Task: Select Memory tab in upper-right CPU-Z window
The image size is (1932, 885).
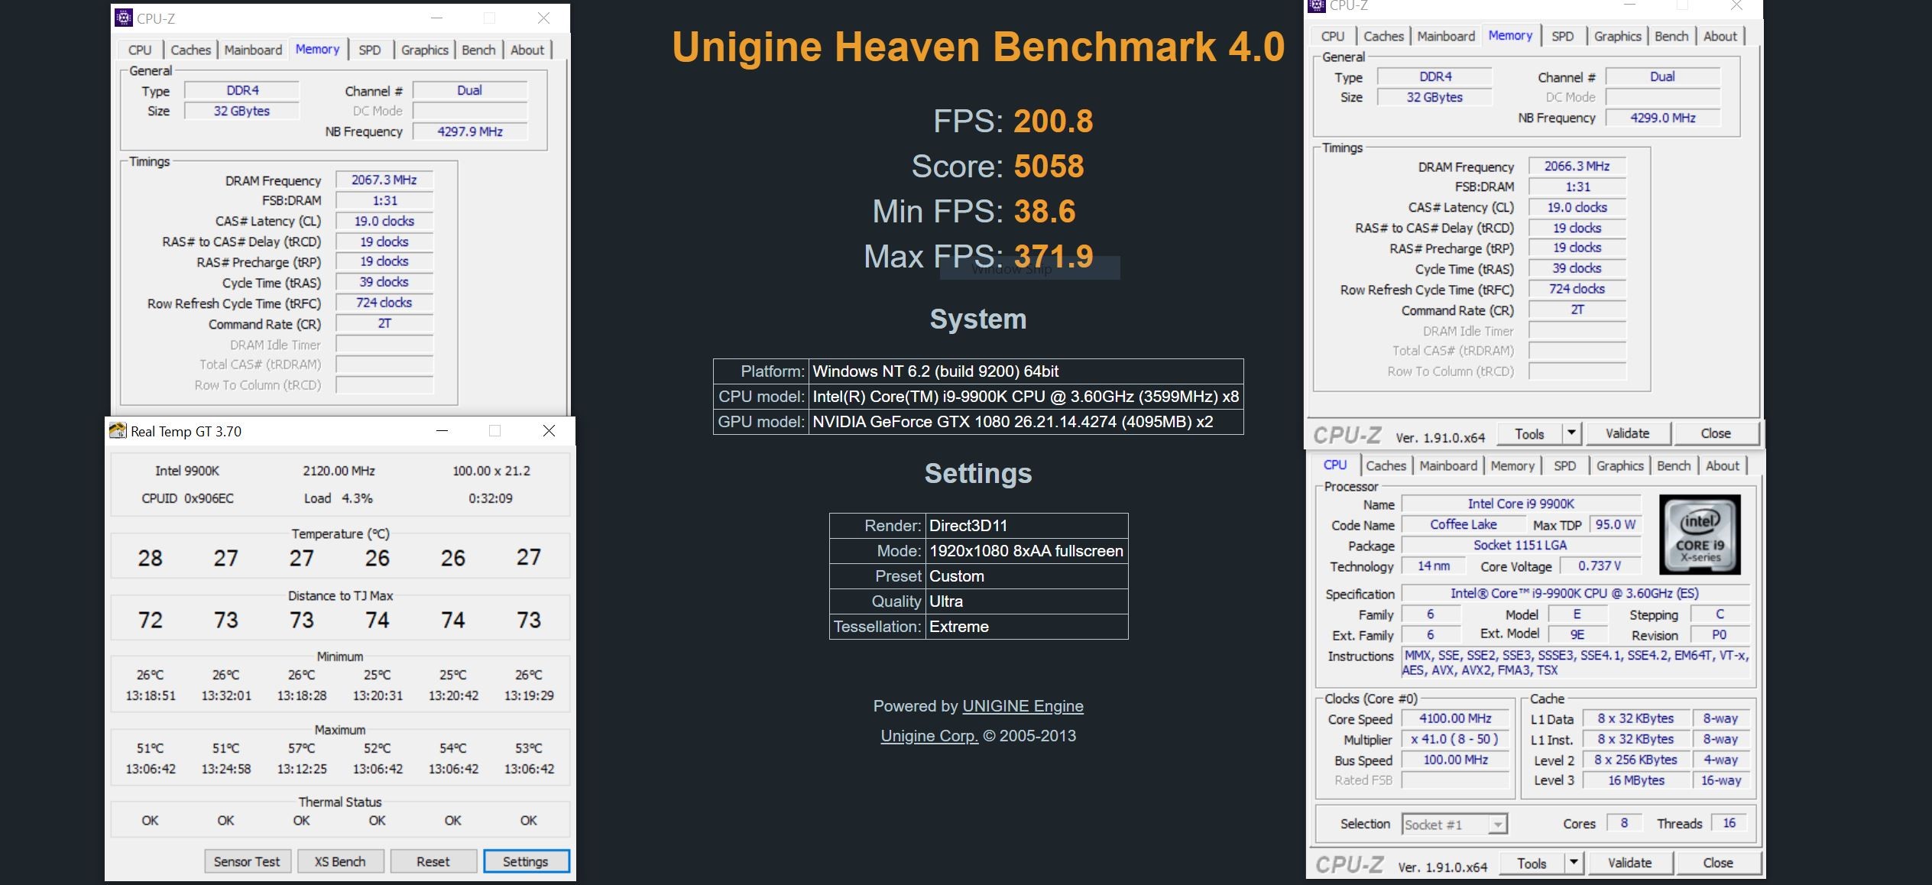Action: click(1510, 35)
